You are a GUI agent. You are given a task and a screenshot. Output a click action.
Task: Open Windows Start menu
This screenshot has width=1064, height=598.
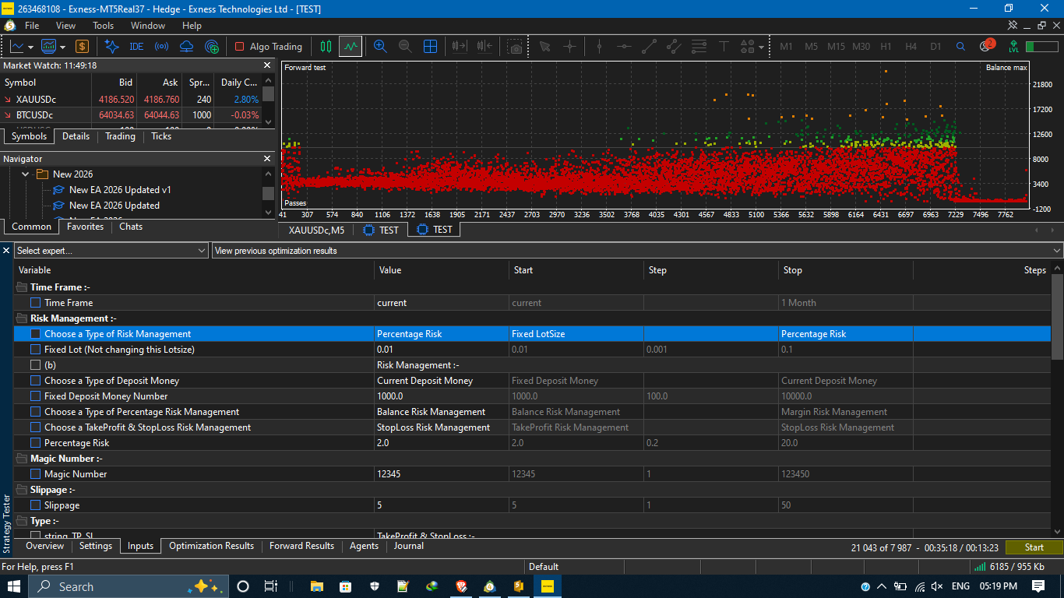(x=14, y=586)
